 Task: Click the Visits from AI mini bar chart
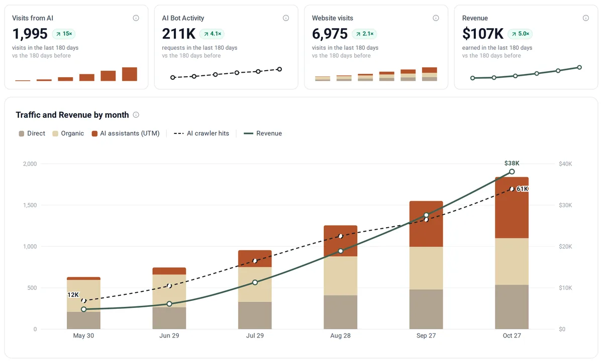pyautogui.click(x=76, y=74)
